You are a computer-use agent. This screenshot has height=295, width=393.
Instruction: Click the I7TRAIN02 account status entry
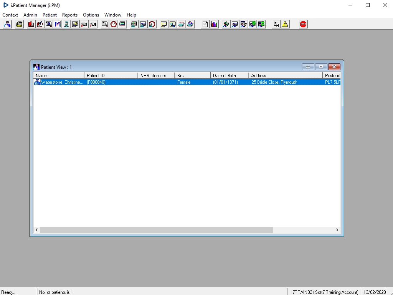point(325,292)
